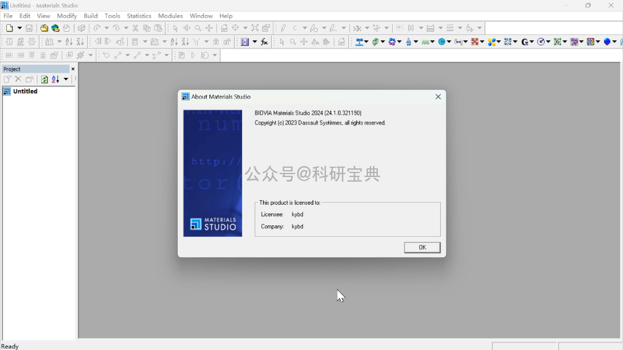This screenshot has height=350, width=623.
Task: Expand the Project sort order dropdown
Action: coord(66,80)
